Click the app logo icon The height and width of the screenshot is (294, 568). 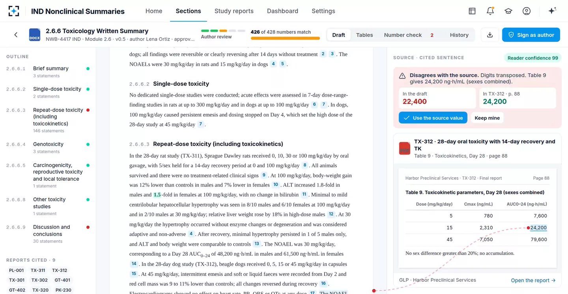point(14,11)
